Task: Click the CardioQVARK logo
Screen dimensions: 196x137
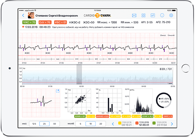Action: [x=97, y=15]
